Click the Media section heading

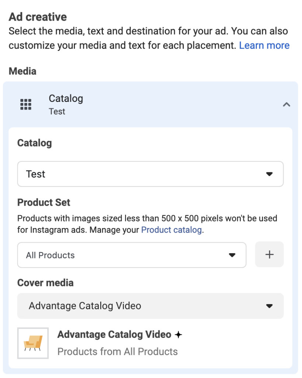point(23,71)
